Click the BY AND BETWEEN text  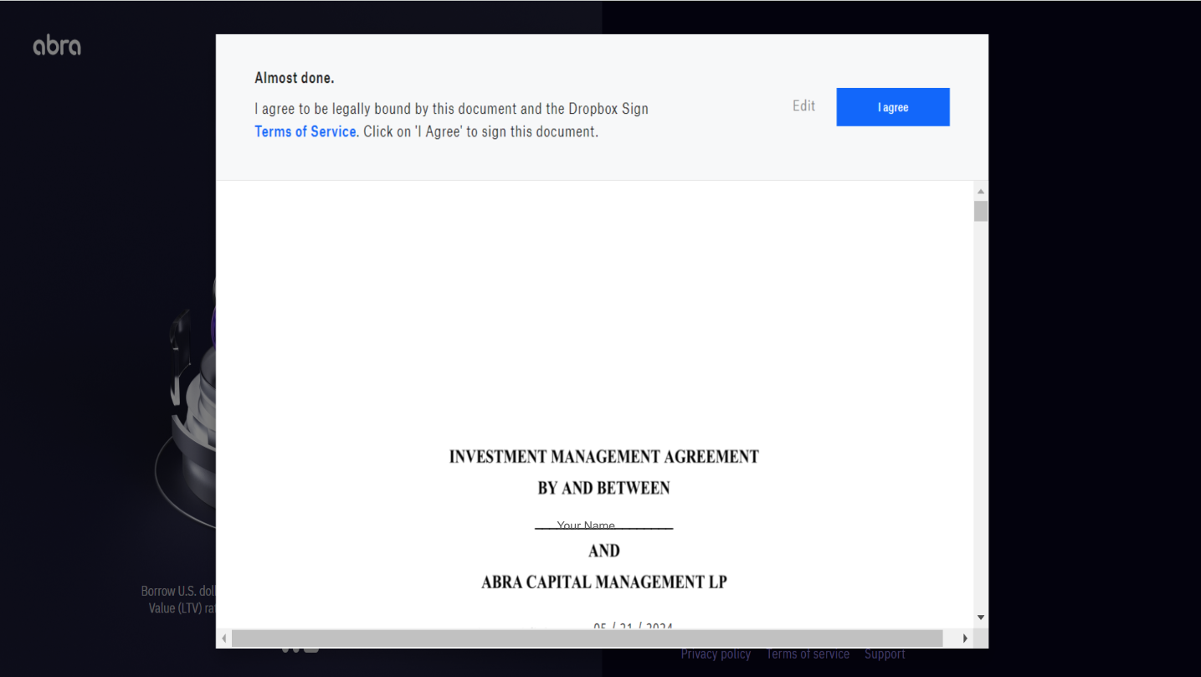(x=603, y=489)
